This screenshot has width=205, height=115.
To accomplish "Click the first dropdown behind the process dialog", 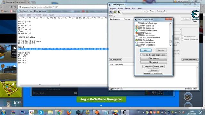I will click(x=178, y=30).
